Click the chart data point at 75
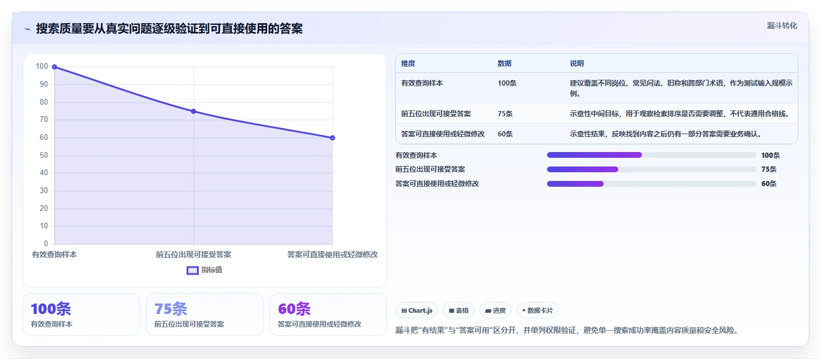 (x=194, y=111)
